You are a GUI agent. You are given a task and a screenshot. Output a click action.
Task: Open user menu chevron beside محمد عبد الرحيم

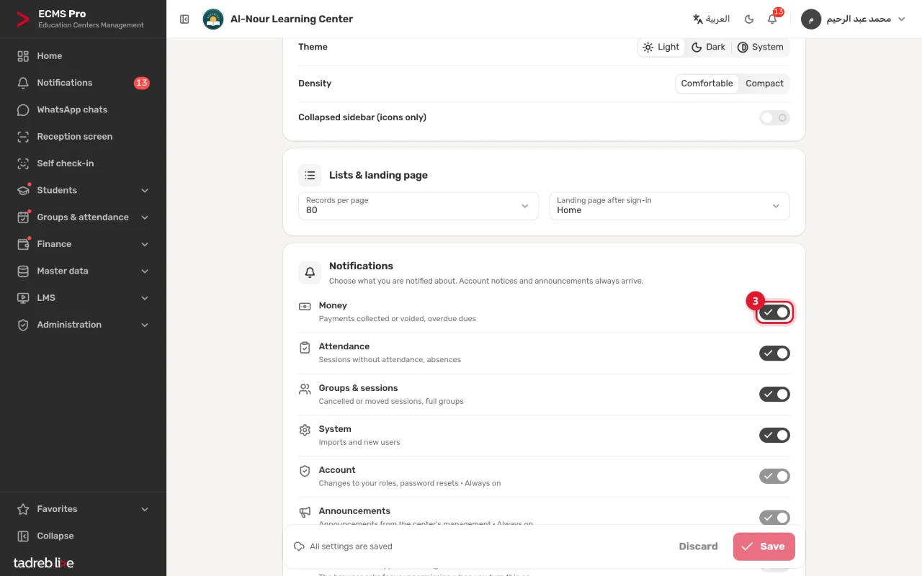901,19
